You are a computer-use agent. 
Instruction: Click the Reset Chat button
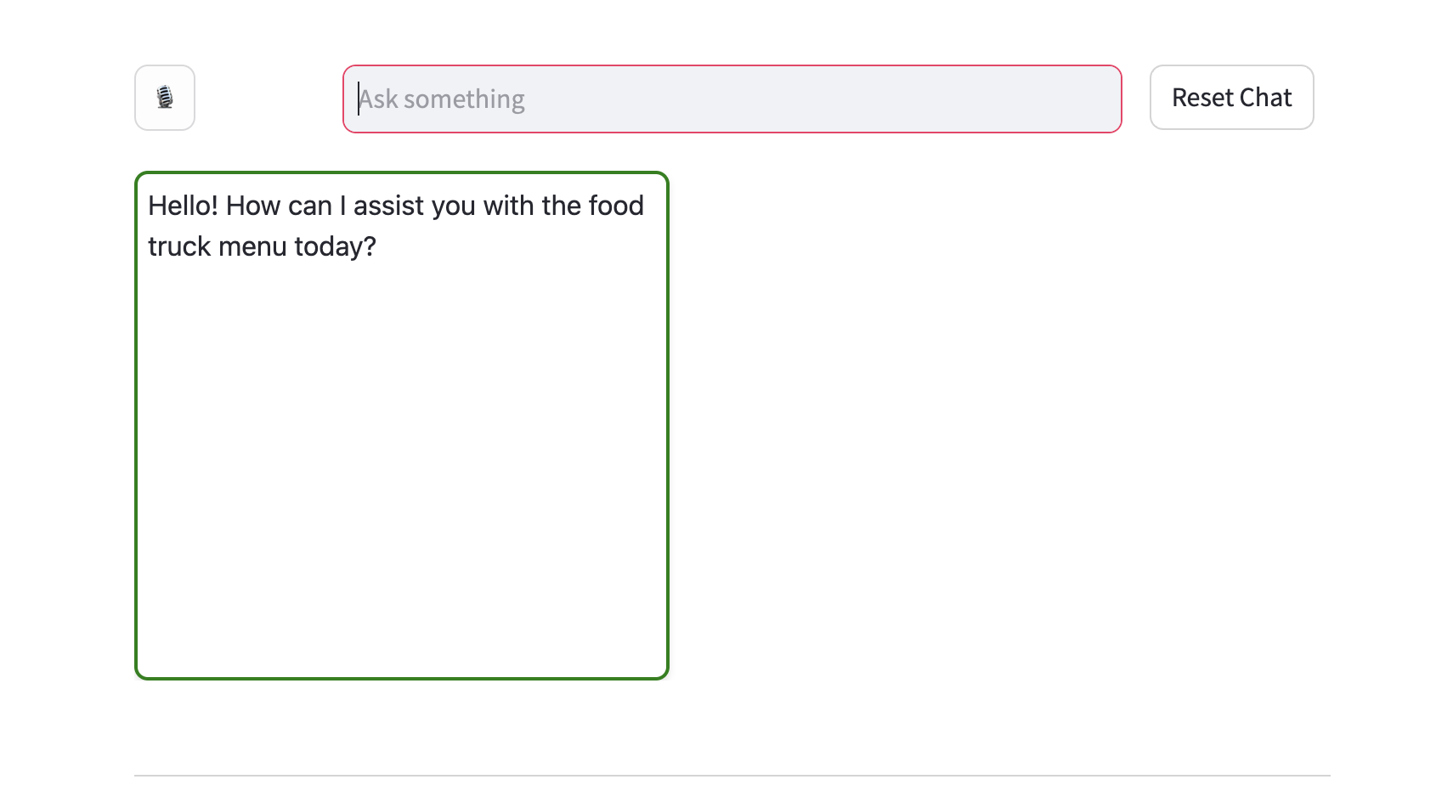tap(1231, 98)
